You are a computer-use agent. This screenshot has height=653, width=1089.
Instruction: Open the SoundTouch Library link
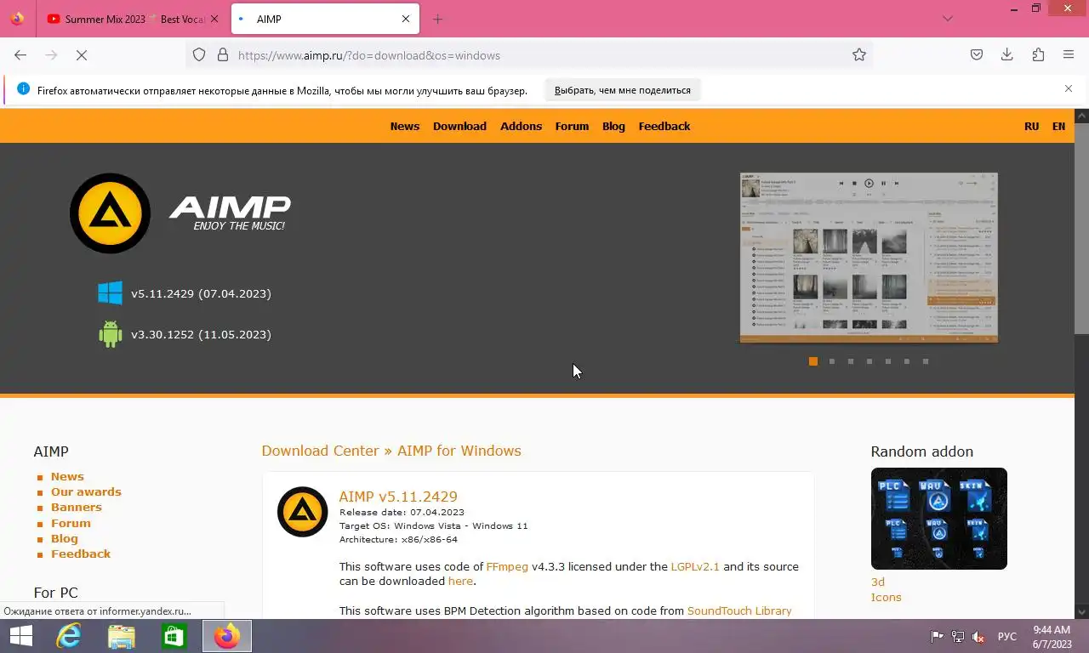click(739, 610)
